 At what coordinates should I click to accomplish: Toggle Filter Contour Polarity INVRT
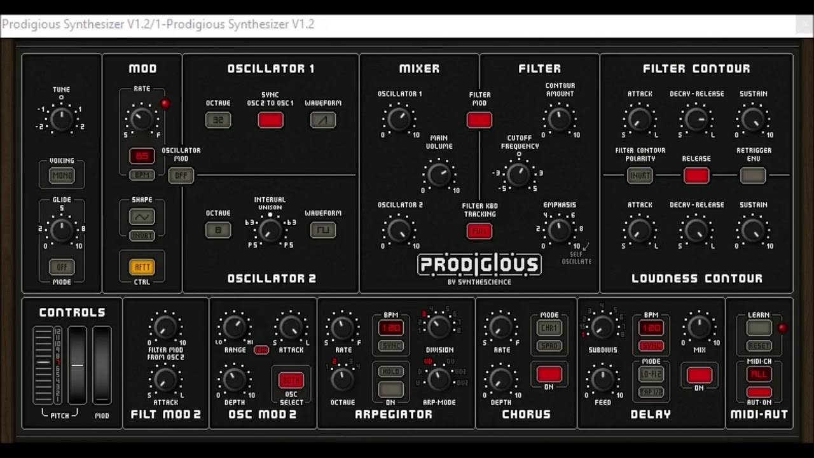click(x=640, y=176)
